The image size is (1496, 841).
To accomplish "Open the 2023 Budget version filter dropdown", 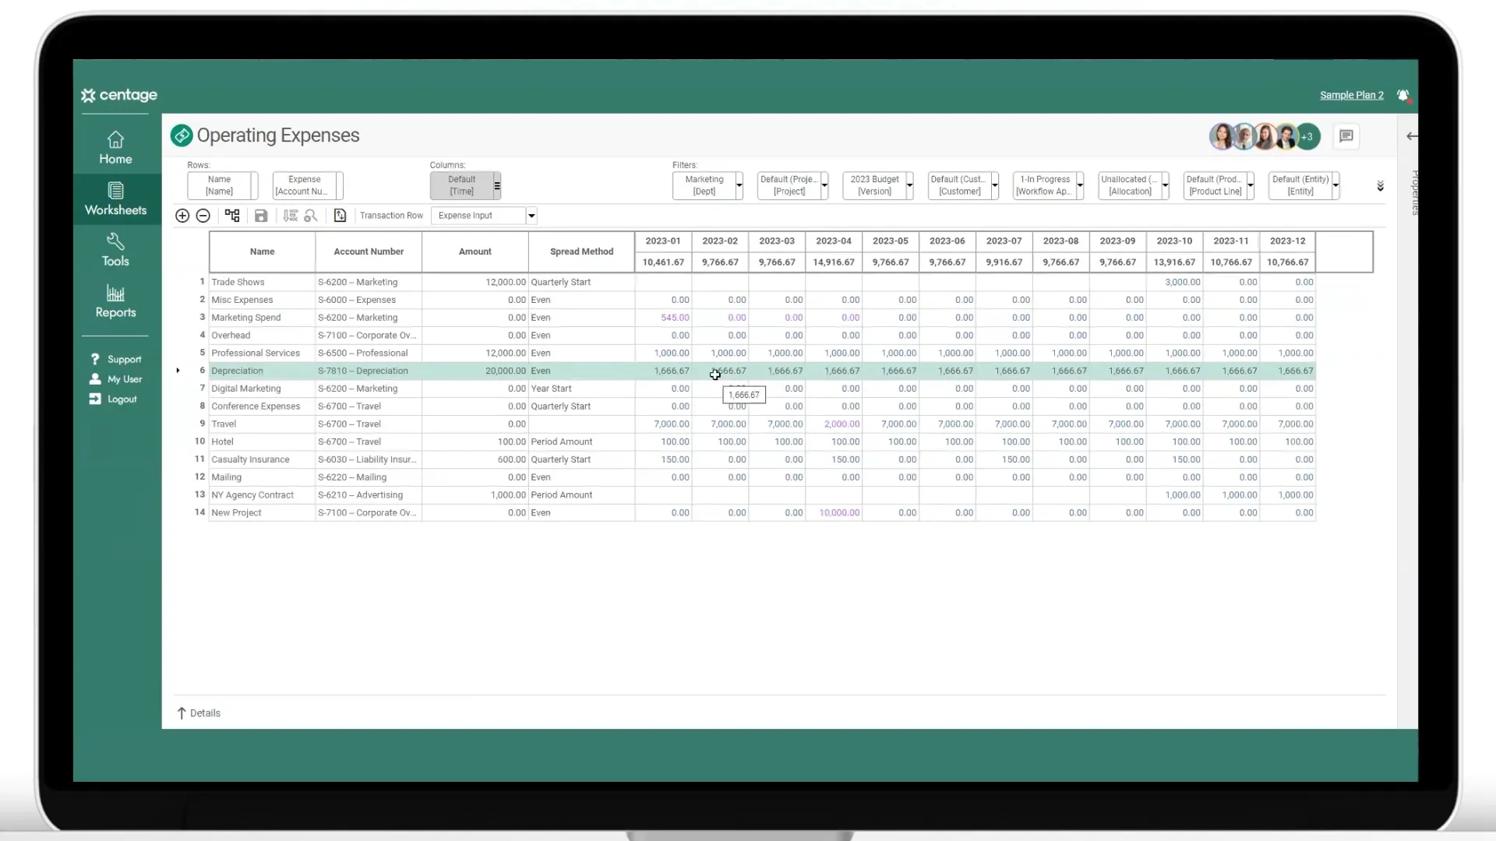I will click(909, 185).
